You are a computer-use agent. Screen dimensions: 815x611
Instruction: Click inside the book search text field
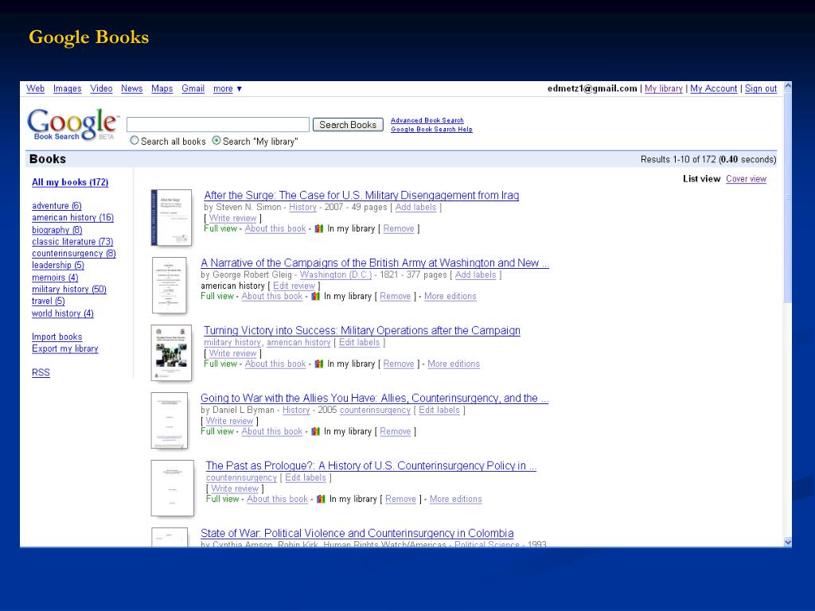click(218, 125)
